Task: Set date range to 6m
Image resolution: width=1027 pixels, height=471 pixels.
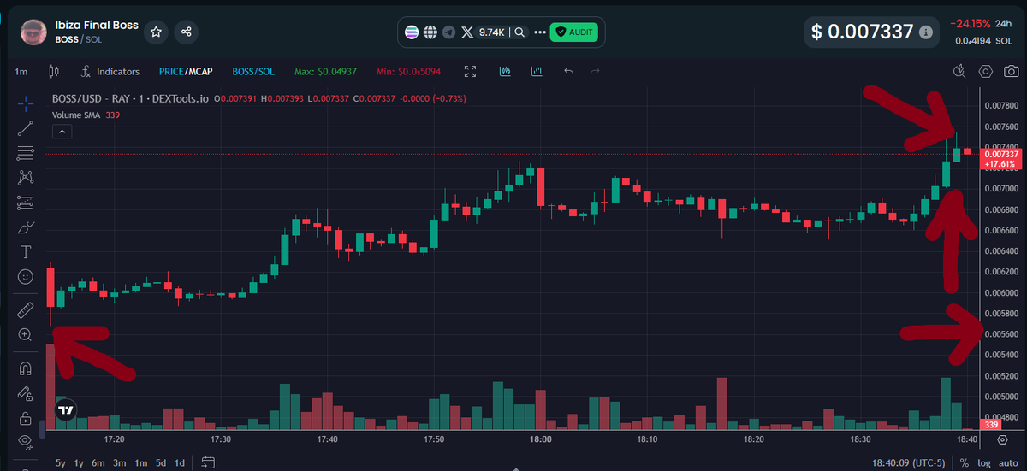Action: [98, 462]
